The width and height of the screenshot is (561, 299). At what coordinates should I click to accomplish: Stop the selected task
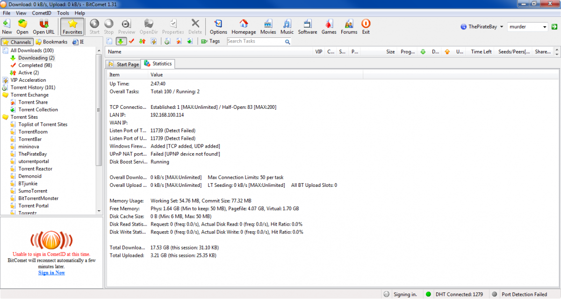109,27
